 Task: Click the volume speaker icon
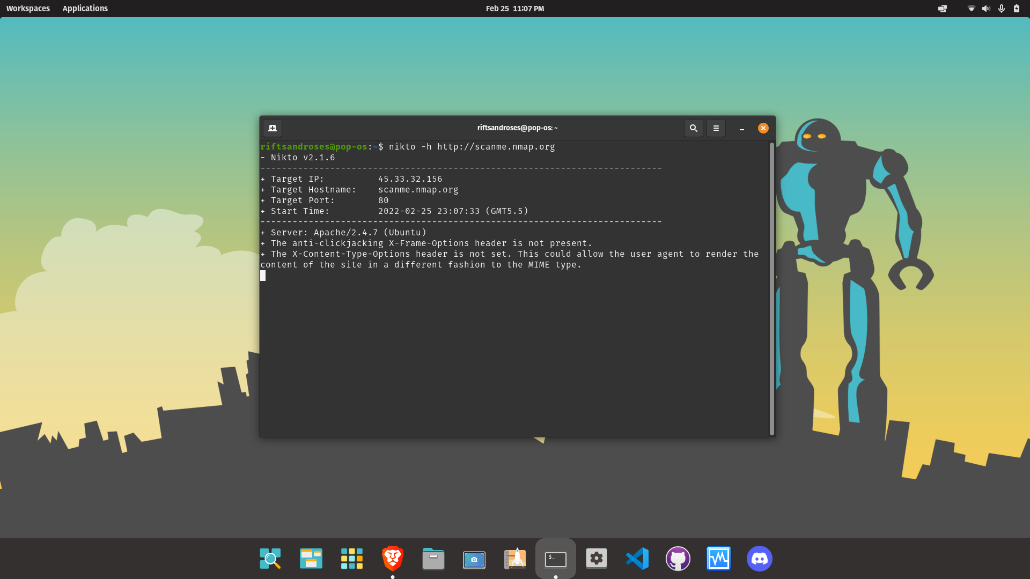[986, 9]
